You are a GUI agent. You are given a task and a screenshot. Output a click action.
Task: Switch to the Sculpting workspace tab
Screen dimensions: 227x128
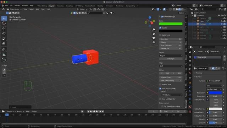[x=70, y=6]
